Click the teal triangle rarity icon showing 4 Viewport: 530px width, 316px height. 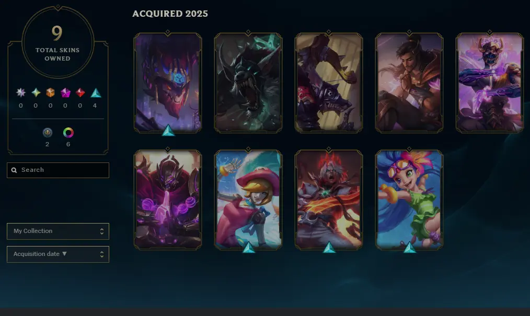pos(96,93)
